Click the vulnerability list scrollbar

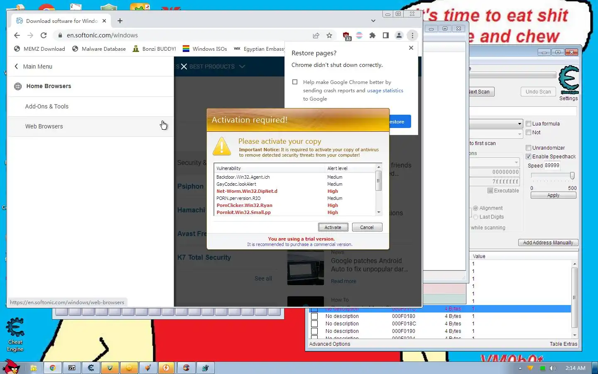point(378,189)
